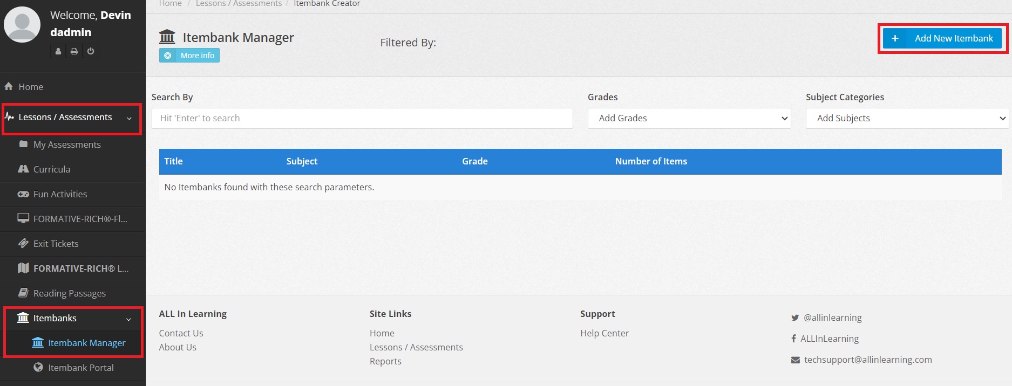The height and width of the screenshot is (386, 1012).
Task: Click the power logout icon
Action: [91, 51]
